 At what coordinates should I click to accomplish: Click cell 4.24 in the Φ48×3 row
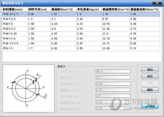[x=63, y=24]
